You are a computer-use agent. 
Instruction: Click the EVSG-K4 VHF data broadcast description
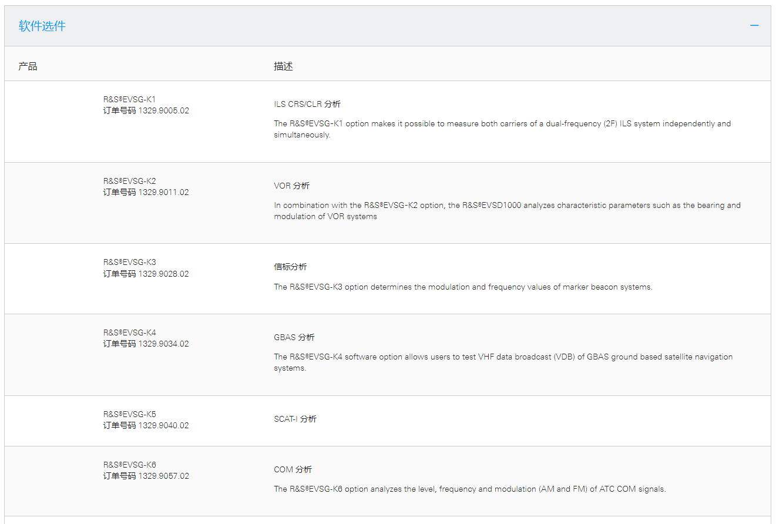point(503,362)
